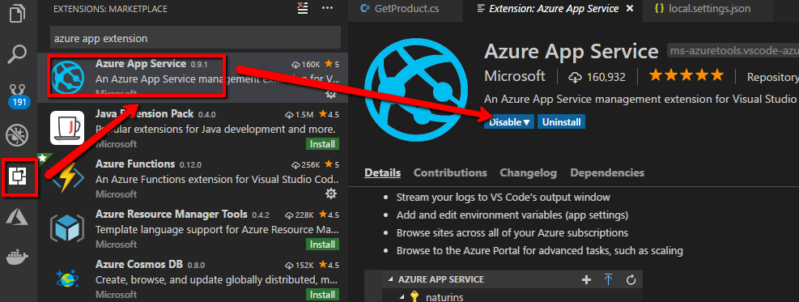This screenshot has height=302, width=799.
Task: Click 'Stream your logs to VS Code's output window'
Action: (504, 197)
